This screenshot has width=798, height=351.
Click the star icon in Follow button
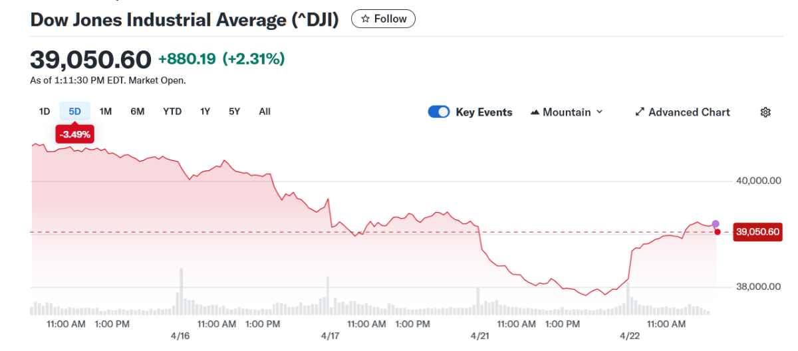[365, 19]
